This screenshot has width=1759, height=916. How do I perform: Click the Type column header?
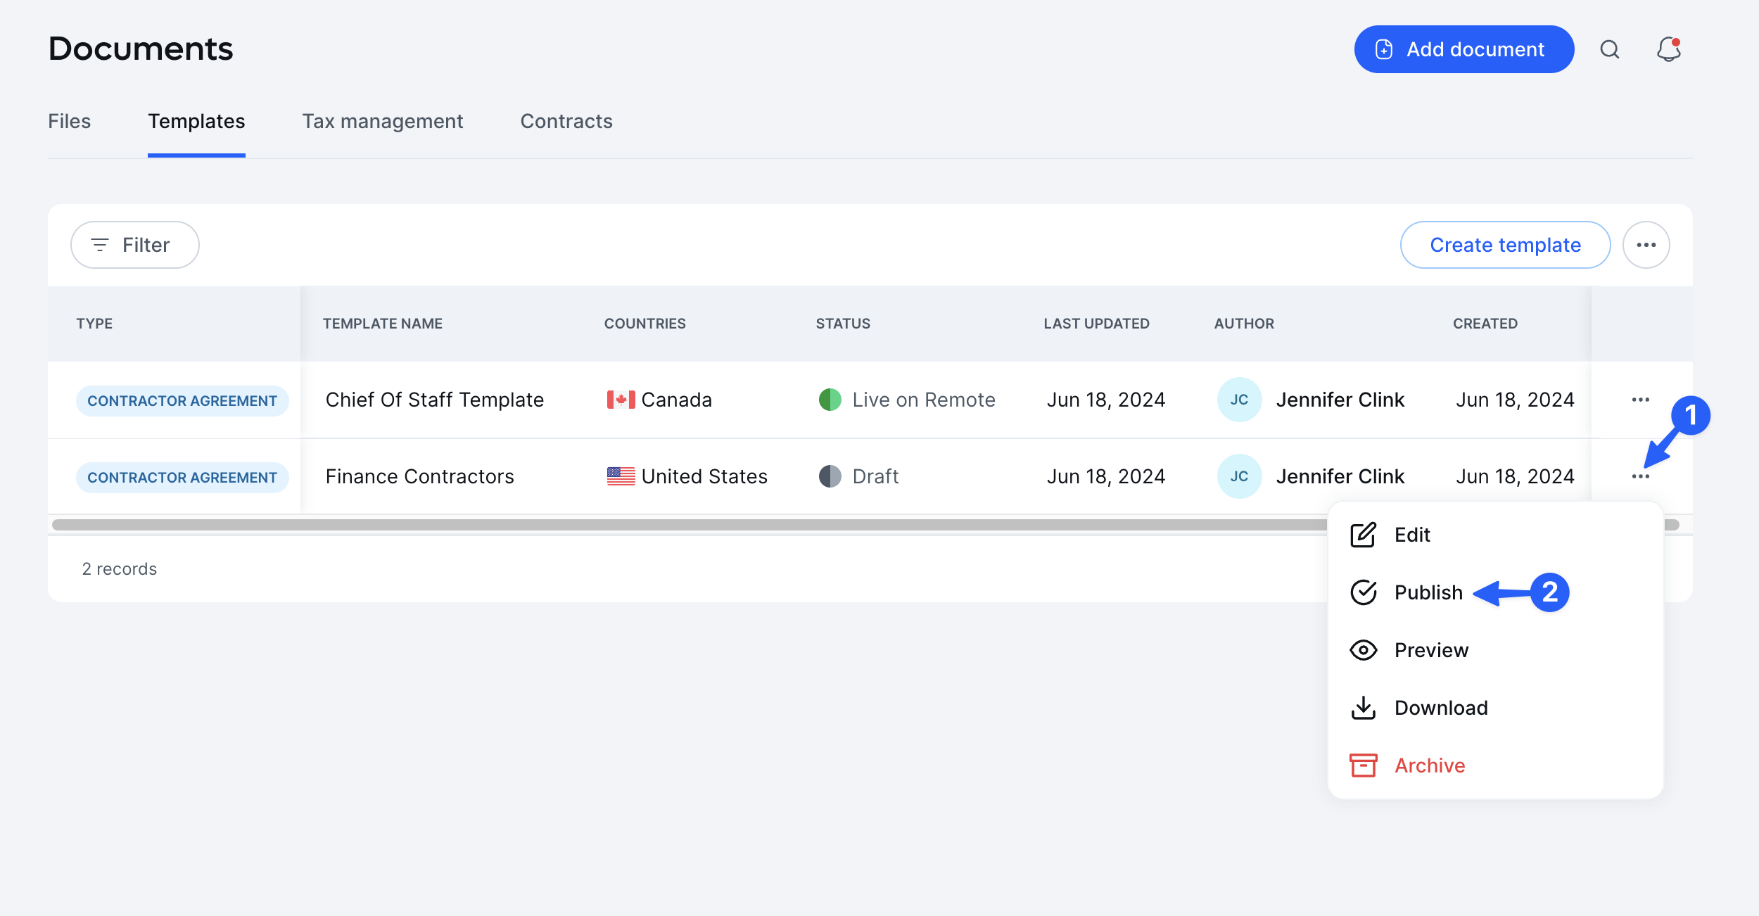coord(94,324)
